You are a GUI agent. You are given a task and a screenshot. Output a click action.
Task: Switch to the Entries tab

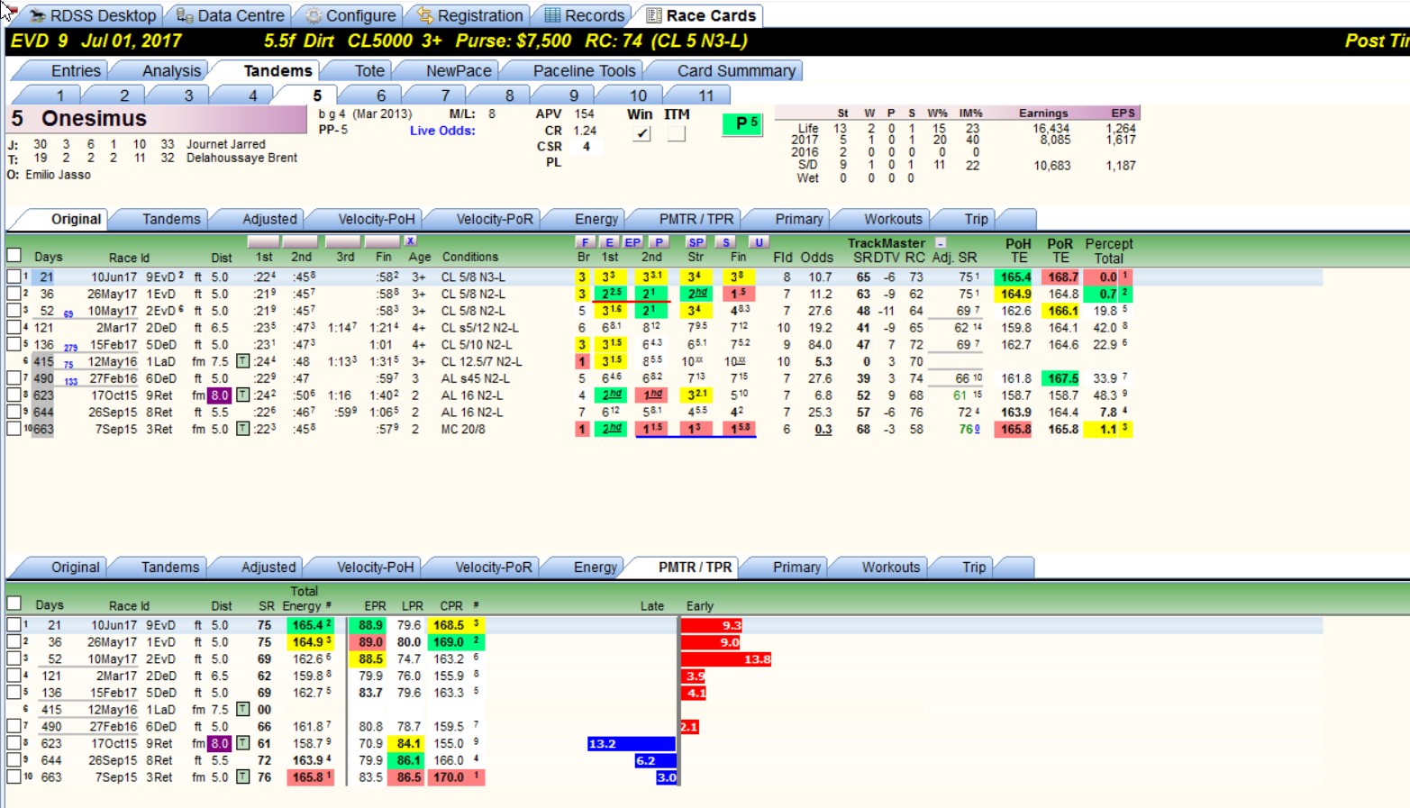click(76, 70)
